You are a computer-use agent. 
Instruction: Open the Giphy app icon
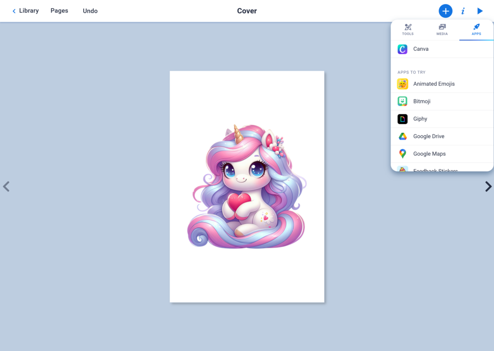(403, 119)
